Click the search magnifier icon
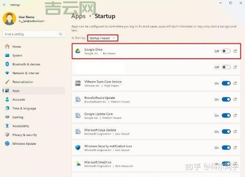Image resolution: width=245 pixels, height=177 pixels. (61, 34)
